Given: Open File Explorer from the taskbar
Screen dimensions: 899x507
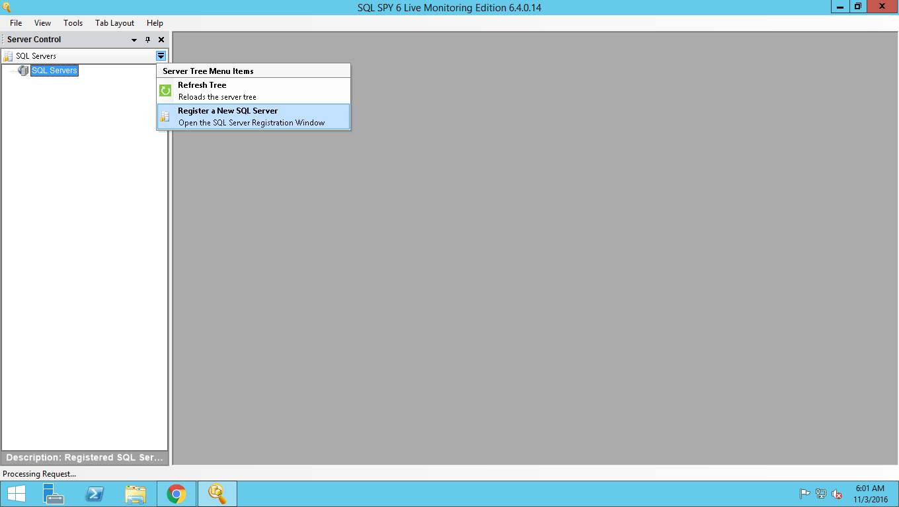Looking at the screenshot, I should (x=136, y=494).
